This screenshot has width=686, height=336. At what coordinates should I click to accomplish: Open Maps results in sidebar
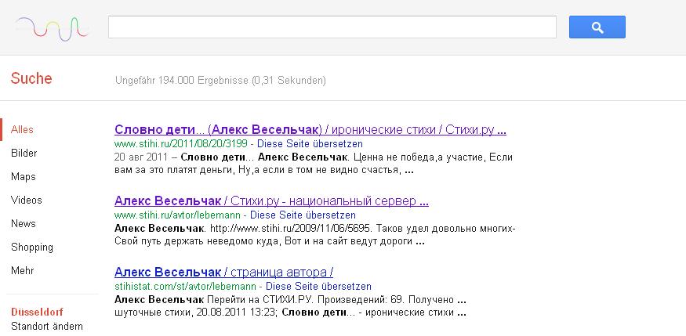(x=24, y=177)
